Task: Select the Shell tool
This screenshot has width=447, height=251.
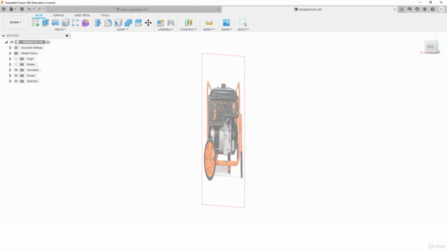Action: click(118, 23)
